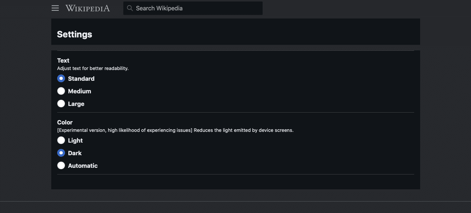Viewport: 471px width, 213px height.
Task: Click the 'Text' section heading
Action: click(x=63, y=60)
